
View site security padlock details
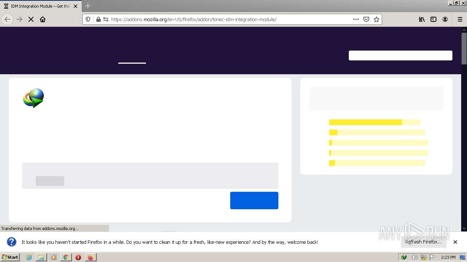tap(98, 19)
